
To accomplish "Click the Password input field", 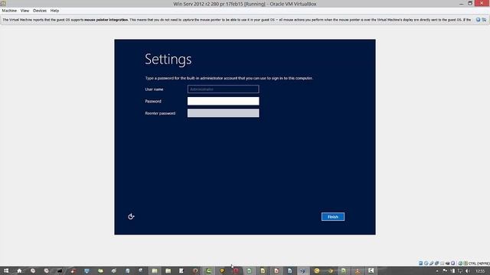I will (223, 101).
